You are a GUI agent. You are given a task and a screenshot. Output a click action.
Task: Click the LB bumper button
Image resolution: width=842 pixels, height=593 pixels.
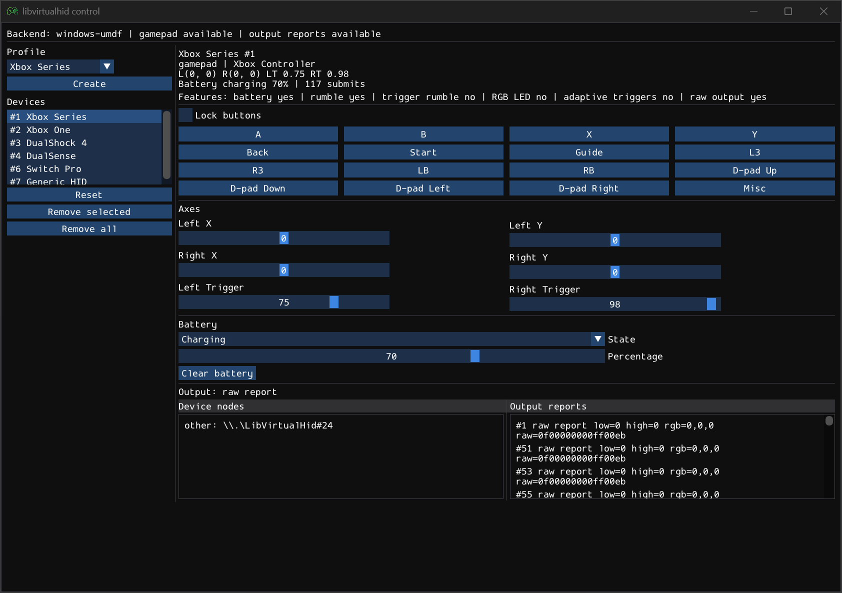[x=423, y=170]
